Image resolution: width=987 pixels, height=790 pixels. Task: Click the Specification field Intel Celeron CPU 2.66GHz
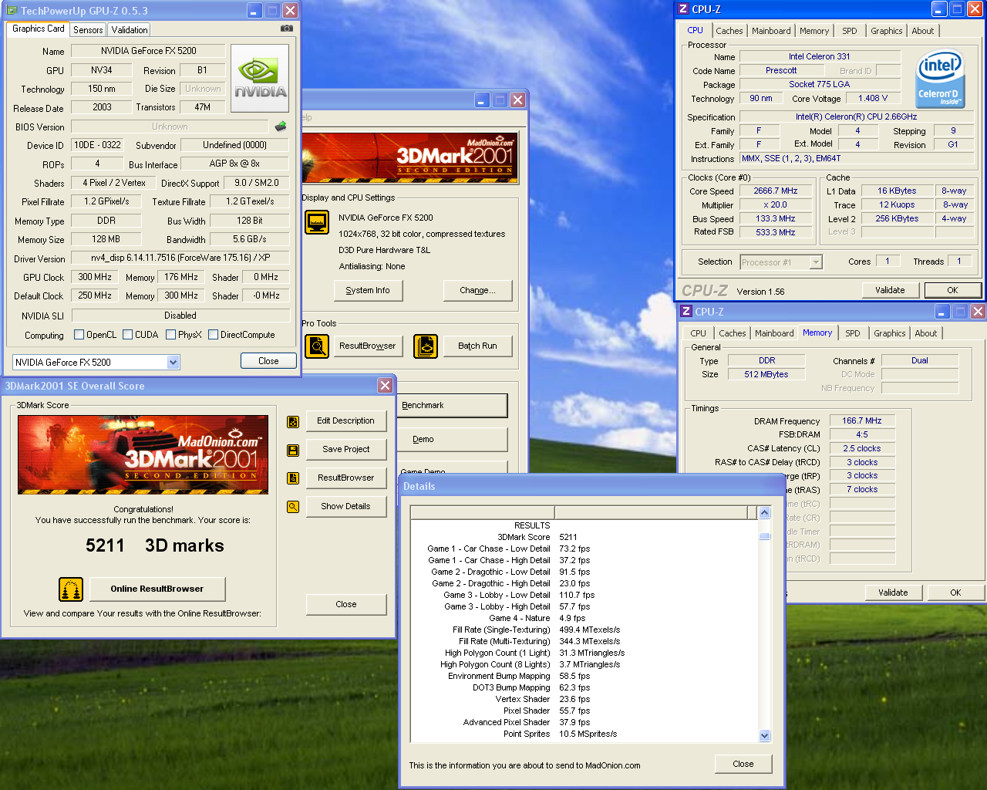point(856,117)
